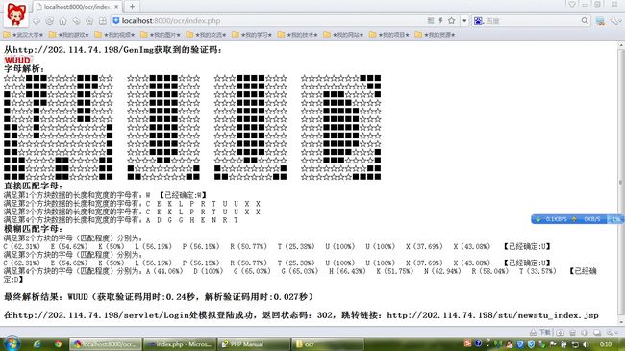The width and height of the screenshot is (625, 351).
Task: Click the jump URL newstu_index.jsp text
Action: 492,315
